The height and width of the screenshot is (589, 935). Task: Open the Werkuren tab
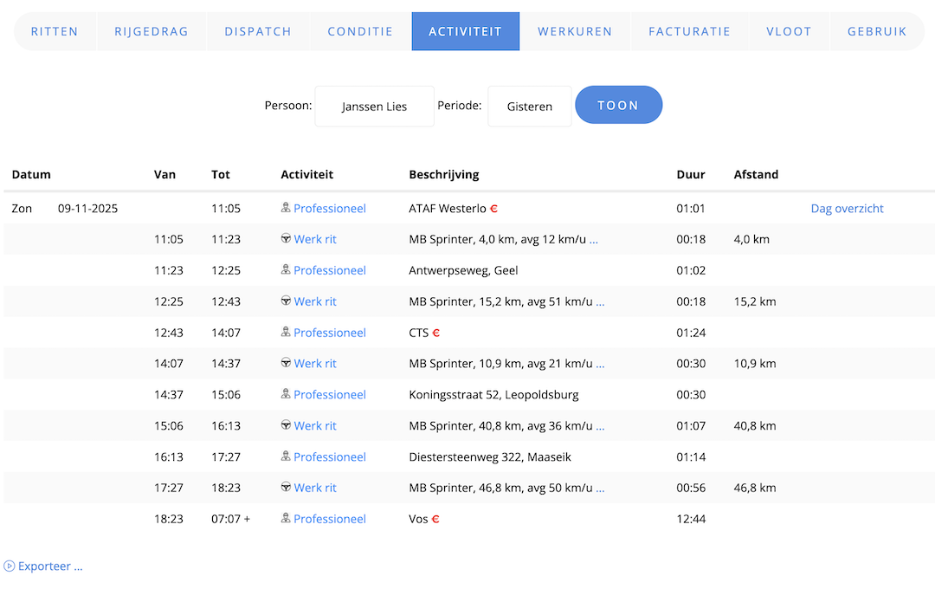[x=575, y=31]
